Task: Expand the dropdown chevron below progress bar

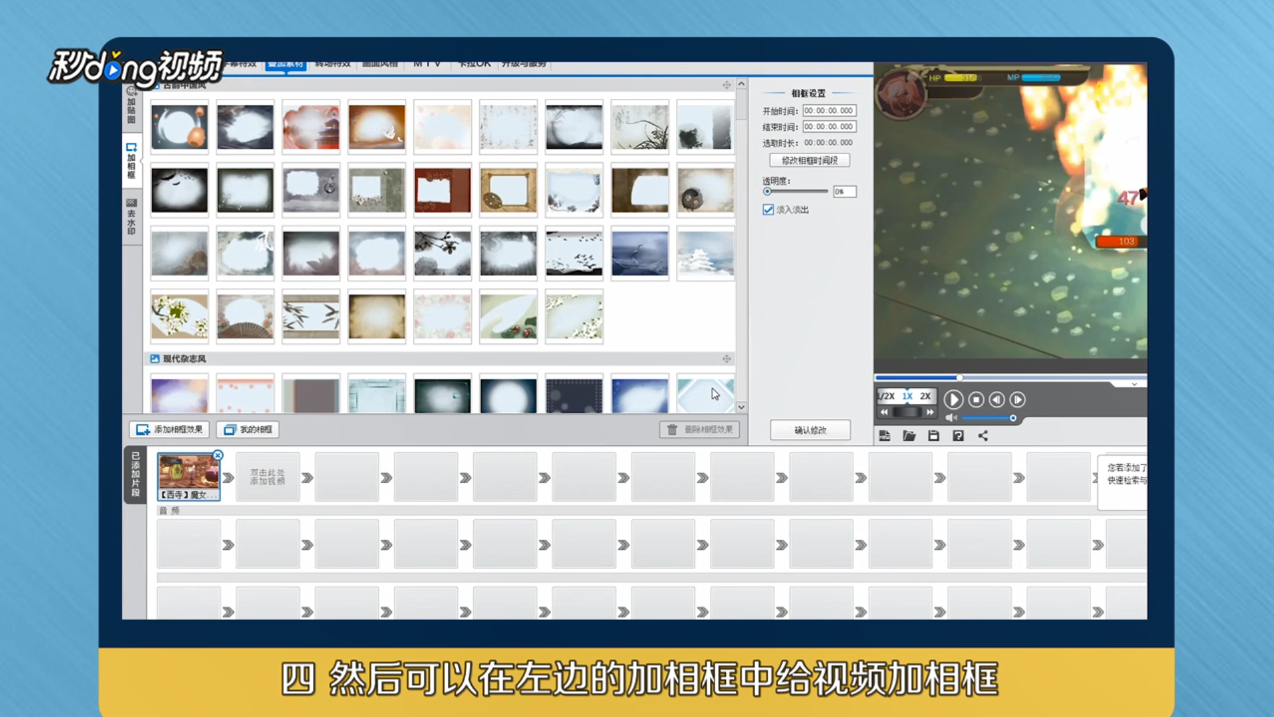Action: coord(1134,384)
